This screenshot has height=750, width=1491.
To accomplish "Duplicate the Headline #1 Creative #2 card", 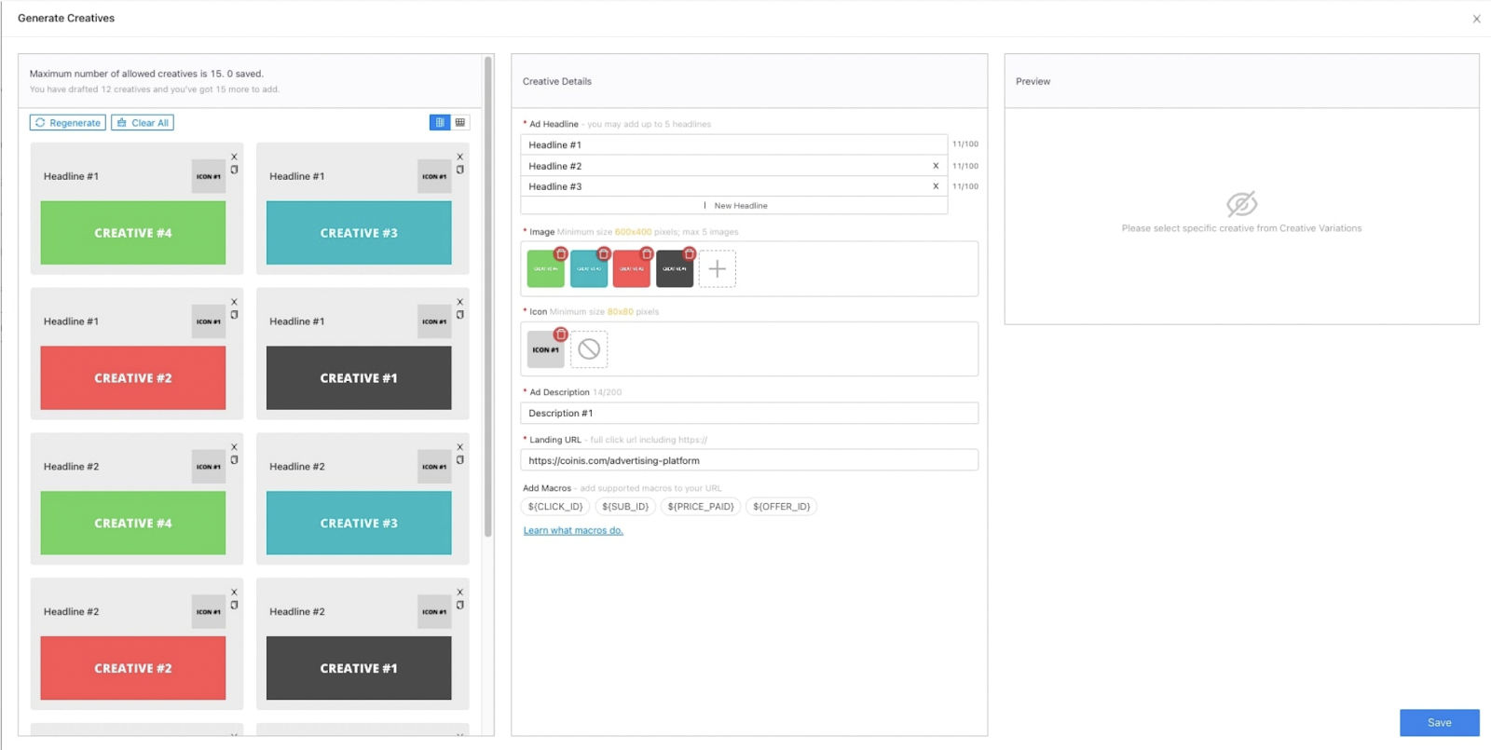I will [x=235, y=315].
